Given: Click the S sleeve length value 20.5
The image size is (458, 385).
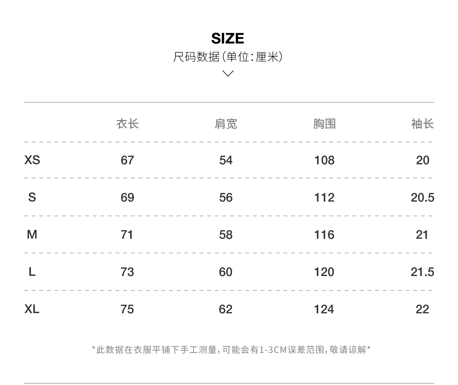Looking at the screenshot, I should 423,197.
